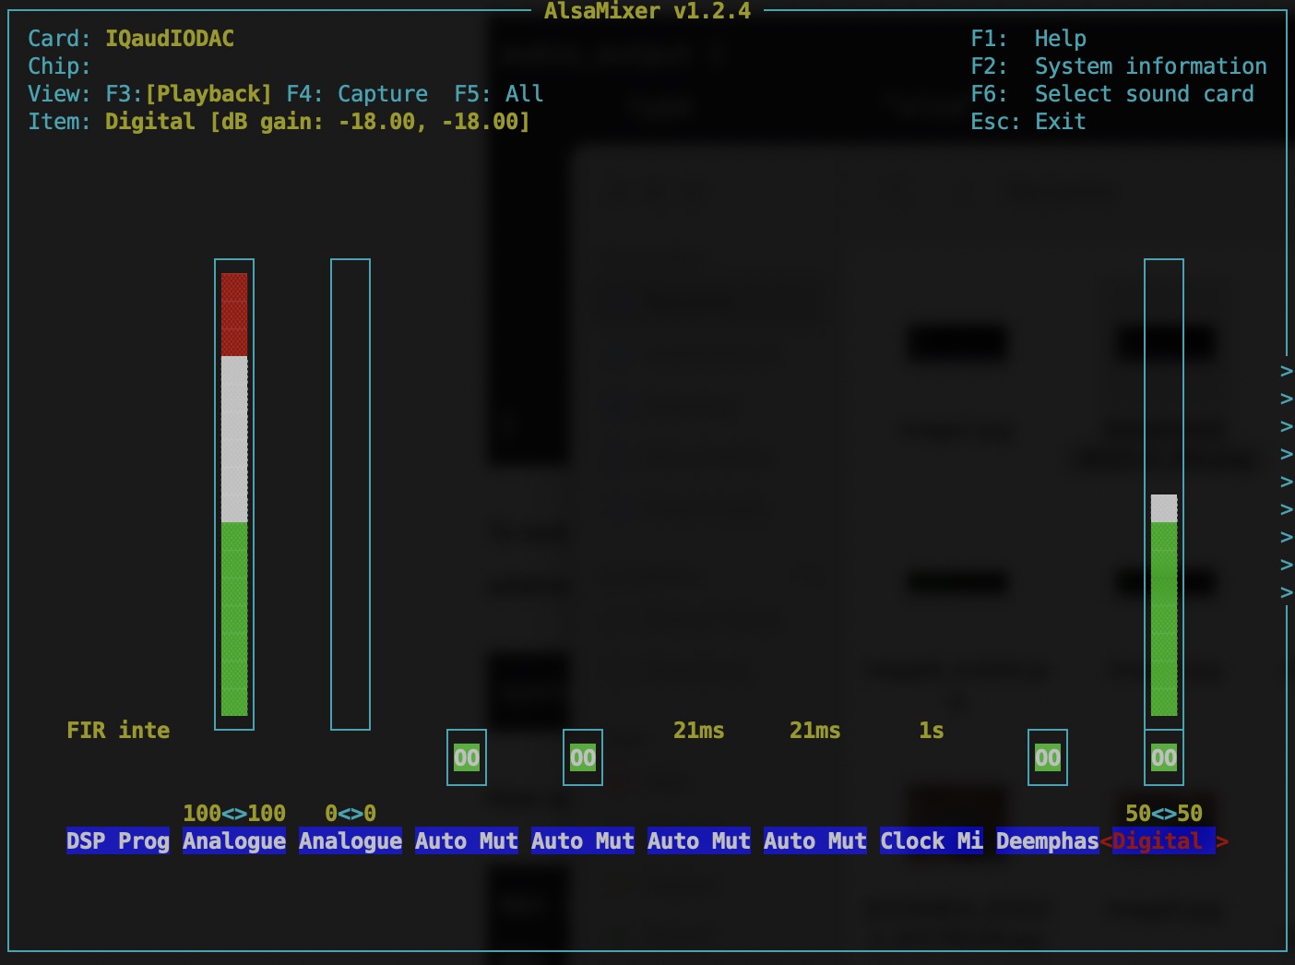Switch to the F4 Capture view
1295x965 pixels.
(x=357, y=94)
